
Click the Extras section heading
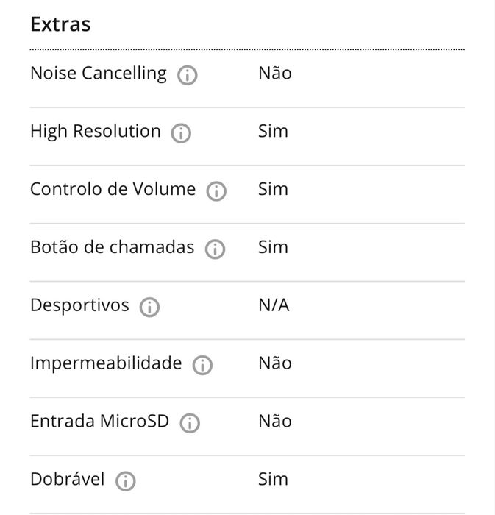tap(60, 24)
